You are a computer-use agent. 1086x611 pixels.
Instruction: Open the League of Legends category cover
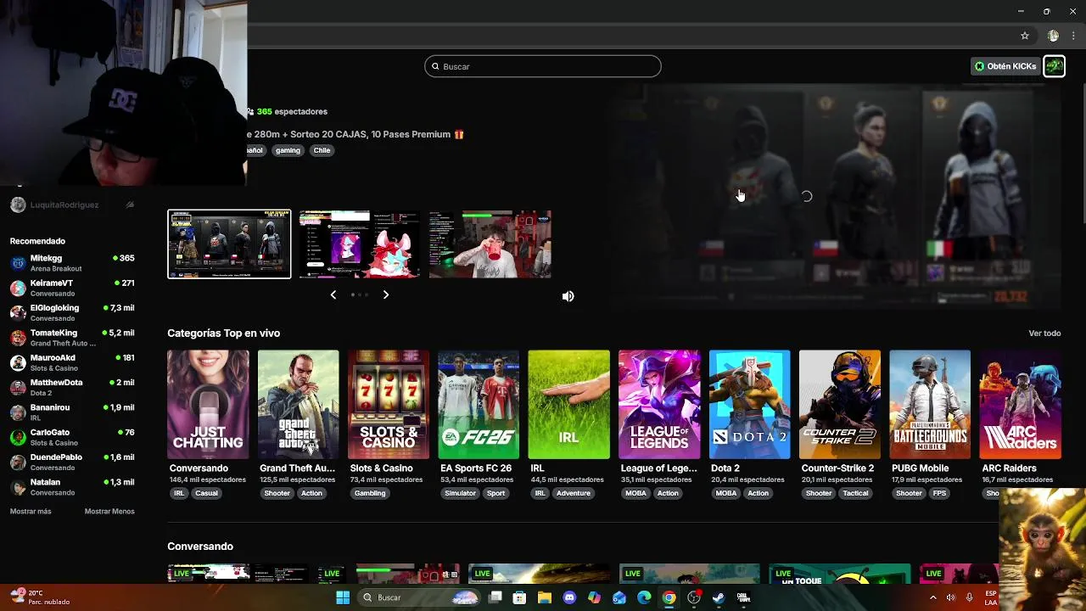pyautogui.click(x=659, y=405)
